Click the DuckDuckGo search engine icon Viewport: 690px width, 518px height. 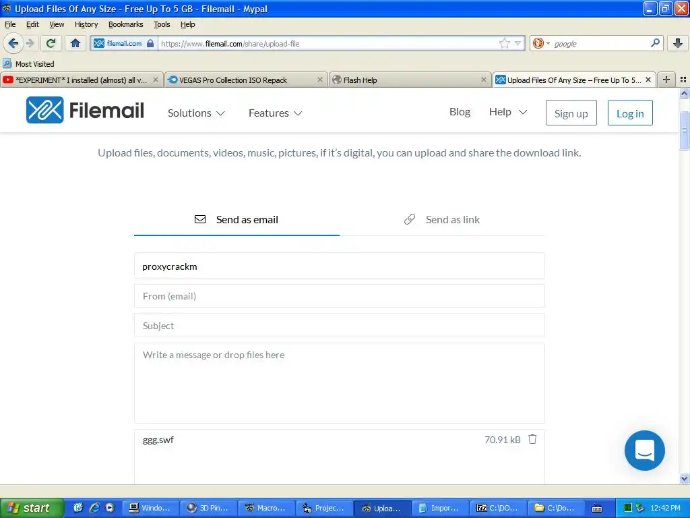[538, 43]
